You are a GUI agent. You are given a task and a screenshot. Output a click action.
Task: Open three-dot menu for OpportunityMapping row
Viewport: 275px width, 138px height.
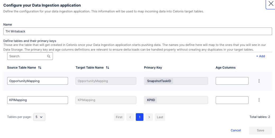pos(259,81)
